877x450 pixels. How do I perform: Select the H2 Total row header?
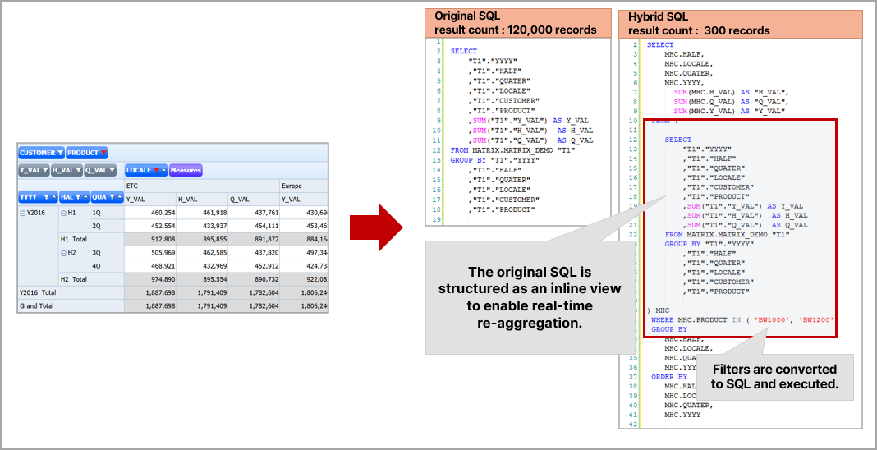[90, 279]
